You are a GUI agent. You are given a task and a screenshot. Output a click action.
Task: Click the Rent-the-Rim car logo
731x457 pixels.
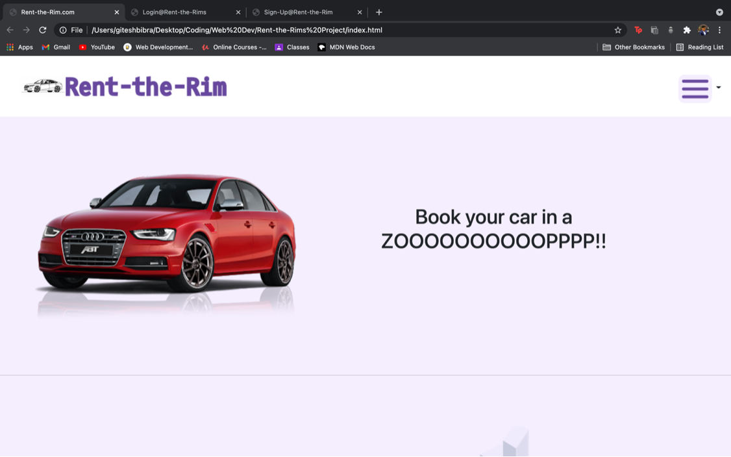(x=40, y=86)
